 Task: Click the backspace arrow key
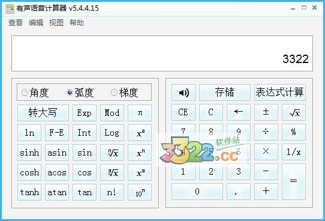point(239,112)
